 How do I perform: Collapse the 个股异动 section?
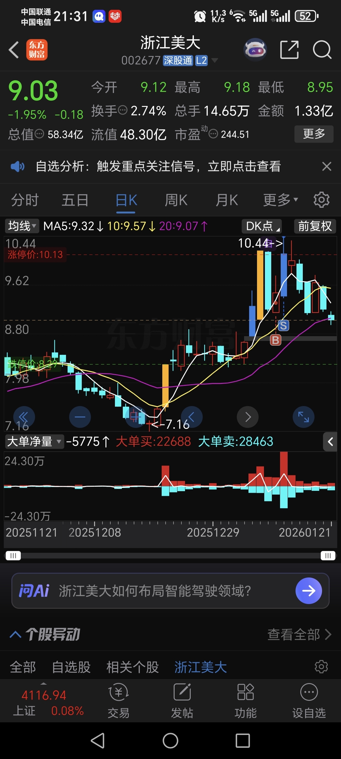(15, 634)
